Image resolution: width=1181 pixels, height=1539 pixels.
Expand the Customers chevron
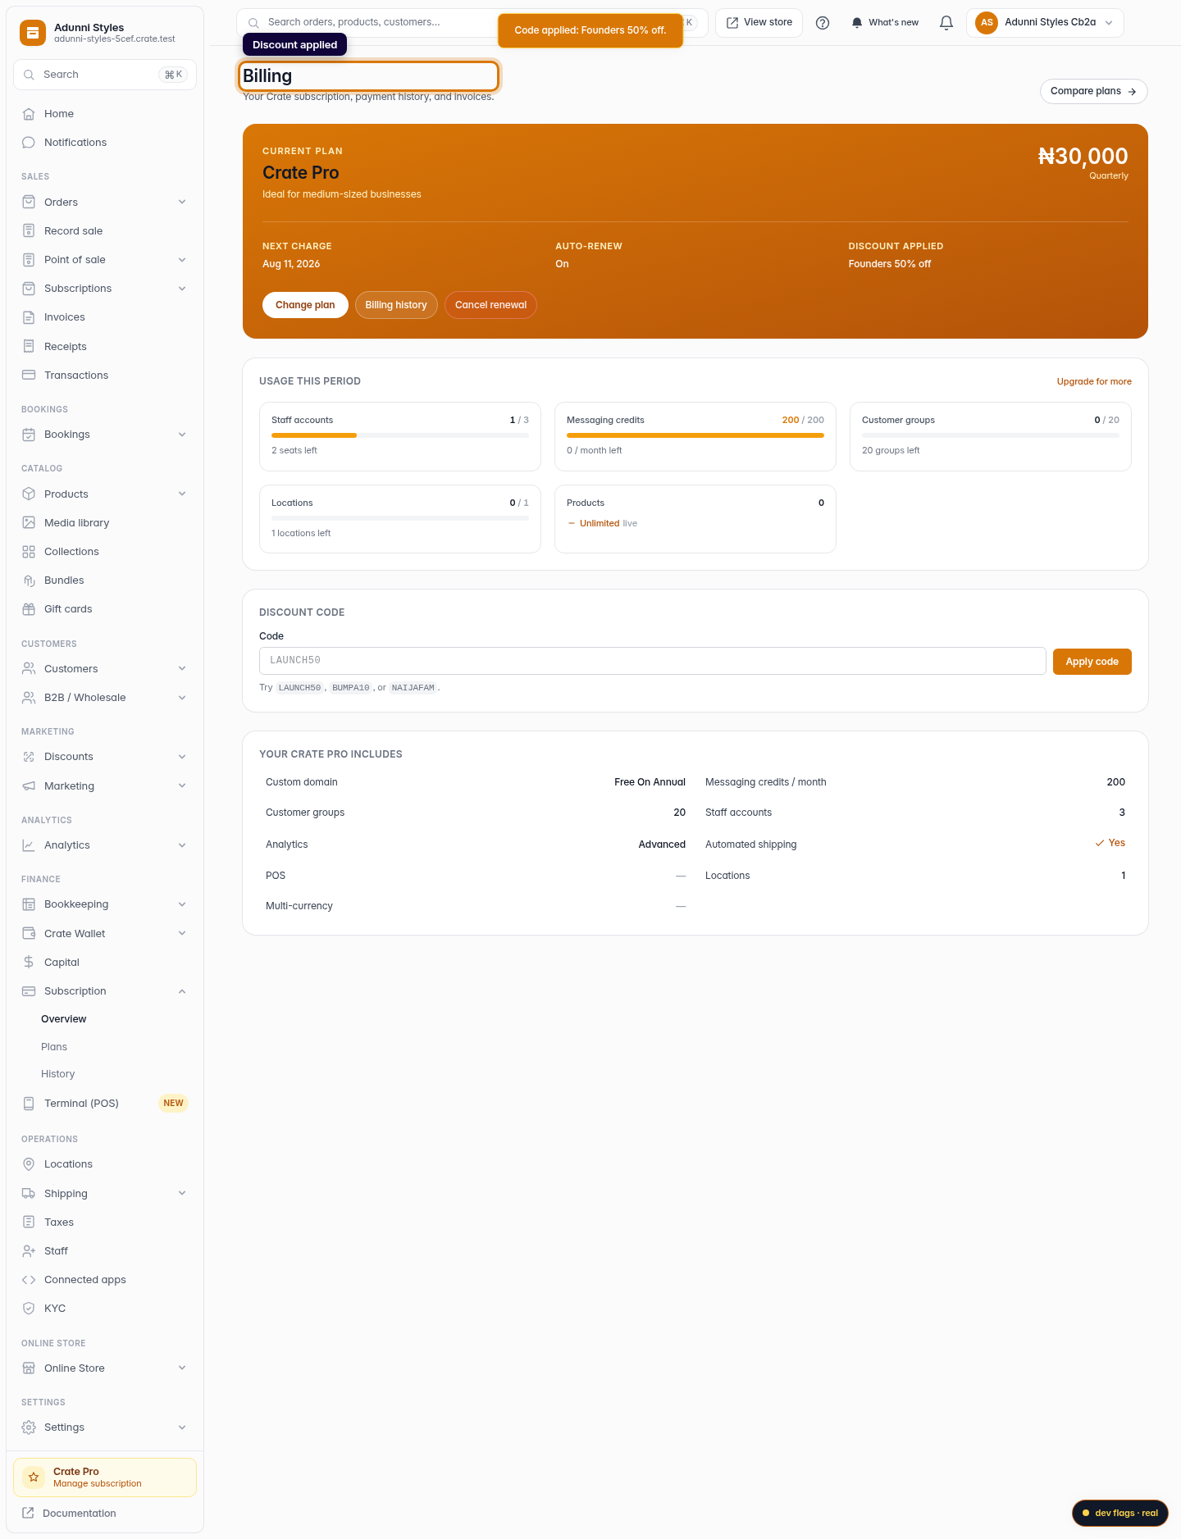tap(182, 669)
